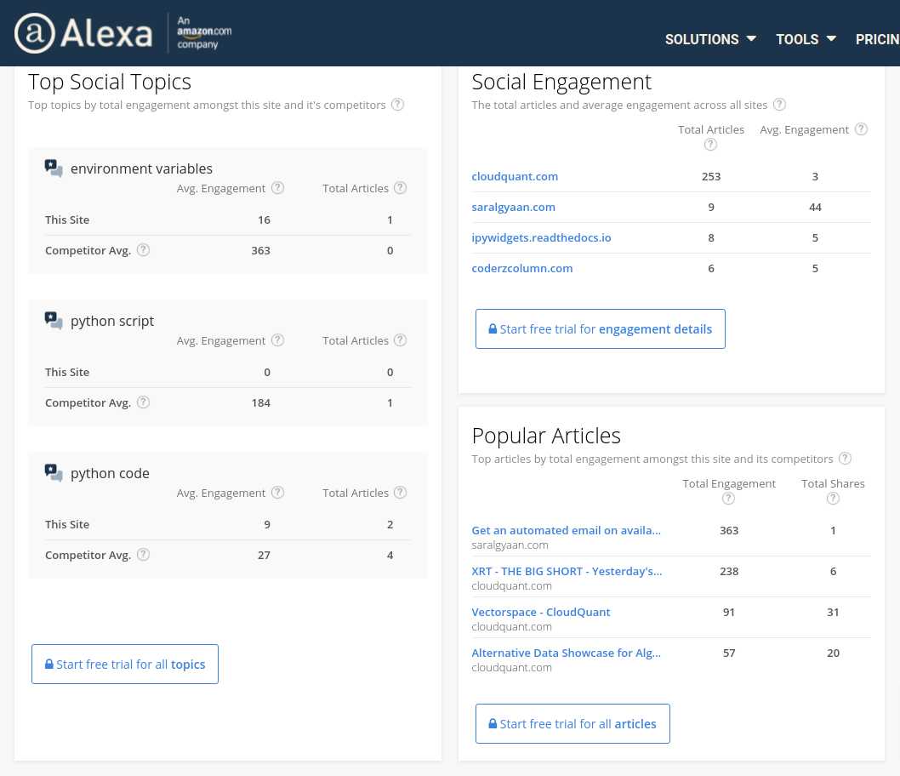The height and width of the screenshot is (776, 900).
Task: Show Avg. Engagement help for python script
Action: [x=278, y=339]
